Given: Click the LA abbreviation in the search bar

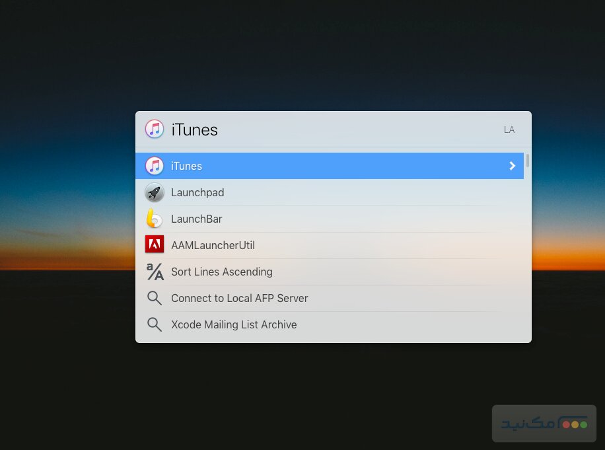Looking at the screenshot, I should (x=509, y=130).
